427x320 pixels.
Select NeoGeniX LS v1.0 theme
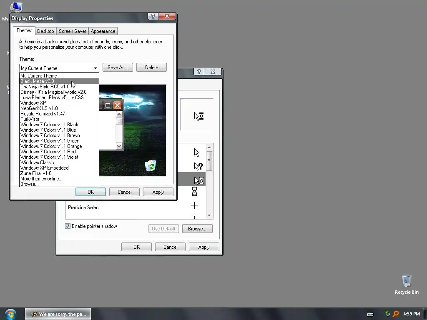[59, 108]
